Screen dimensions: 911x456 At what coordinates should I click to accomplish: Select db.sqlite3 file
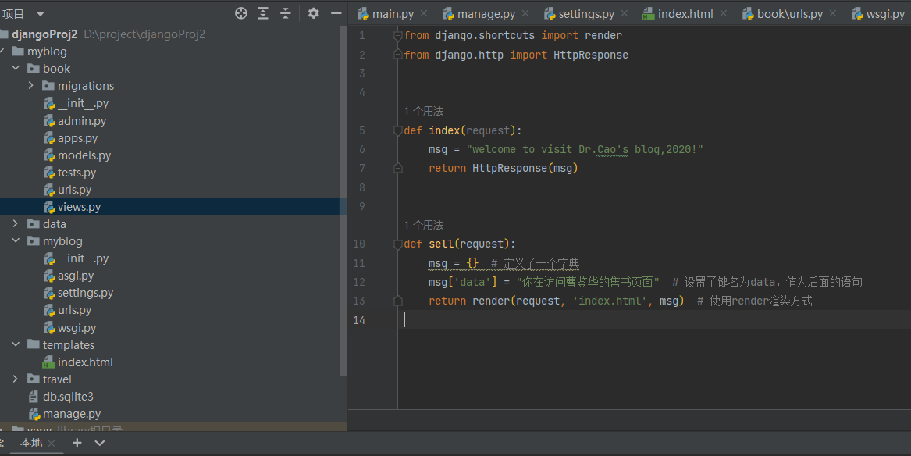[68, 396]
